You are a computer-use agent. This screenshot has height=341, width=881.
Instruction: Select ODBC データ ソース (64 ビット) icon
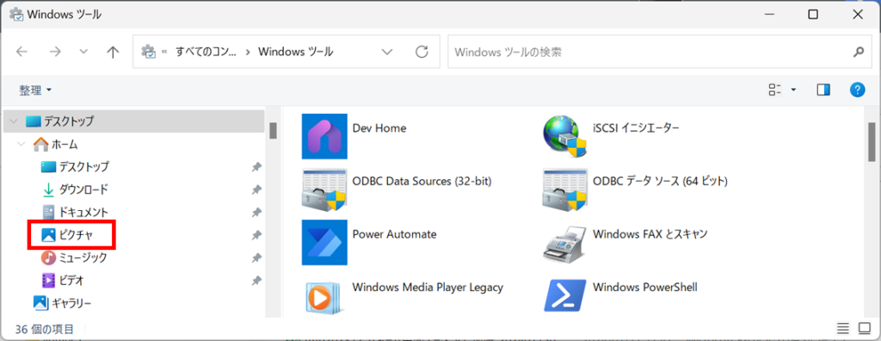click(x=565, y=189)
